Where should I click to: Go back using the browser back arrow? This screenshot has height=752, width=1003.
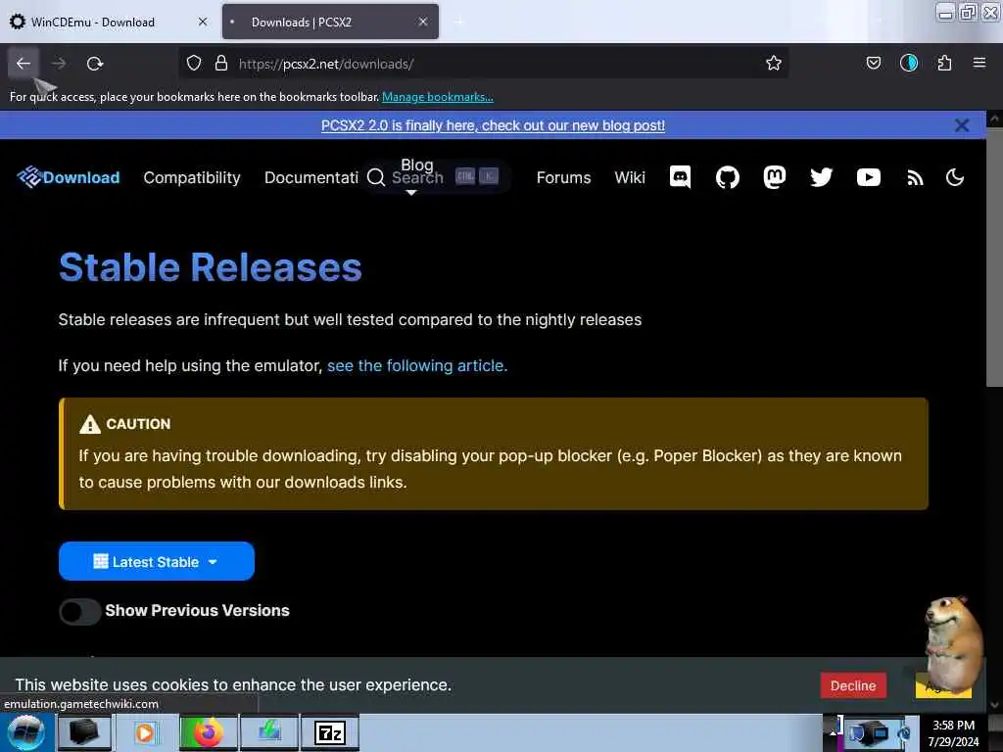[x=24, y=64]
